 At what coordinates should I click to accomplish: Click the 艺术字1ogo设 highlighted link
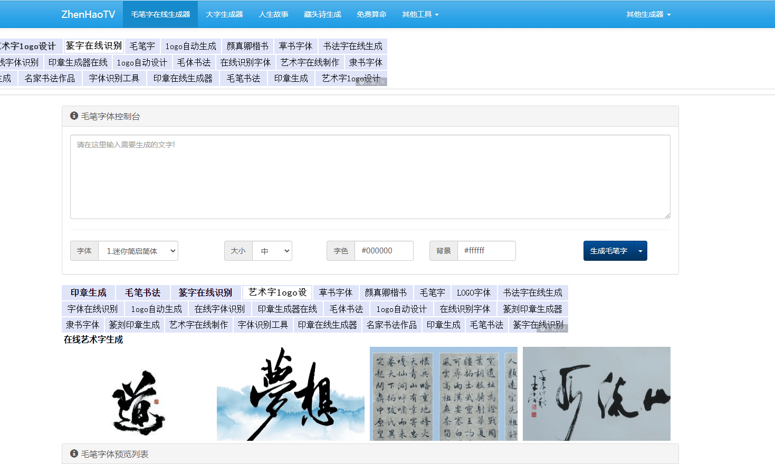pyautogui.click(x=276, y=293)
